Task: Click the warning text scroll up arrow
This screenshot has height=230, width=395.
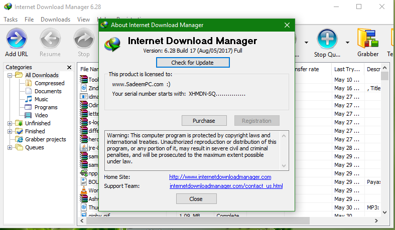Action: point(284,136)
